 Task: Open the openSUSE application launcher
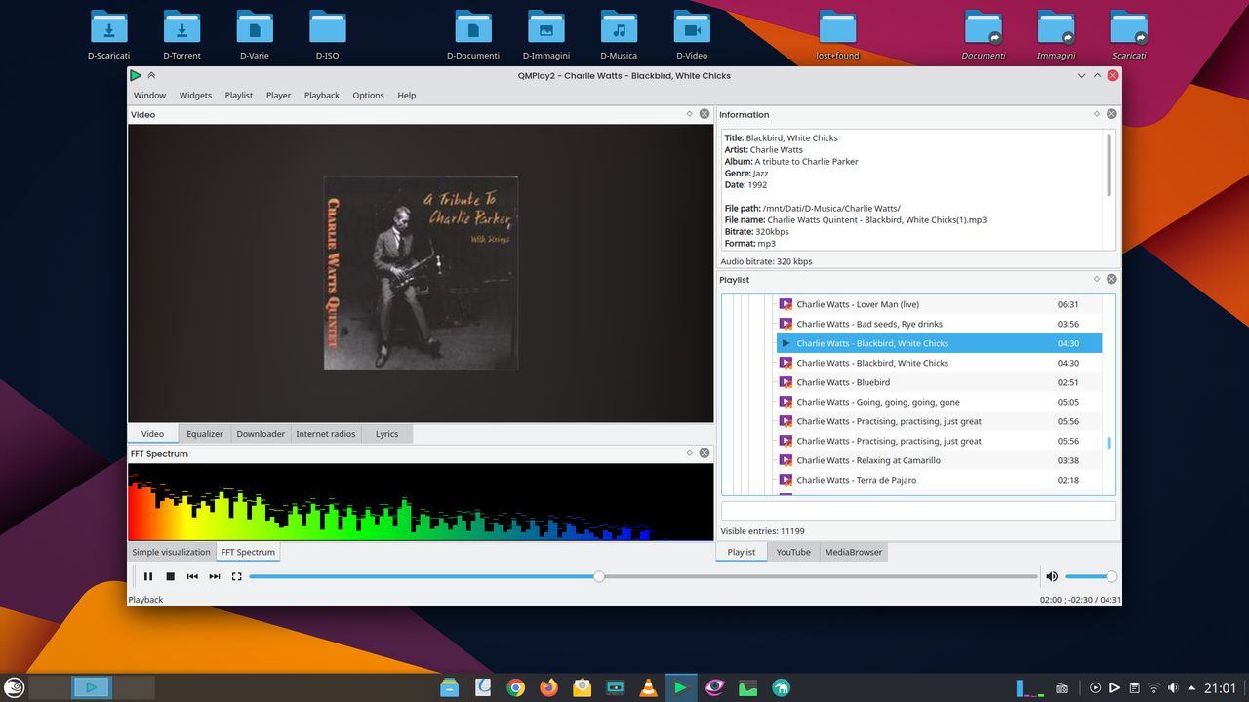(14, 687)
